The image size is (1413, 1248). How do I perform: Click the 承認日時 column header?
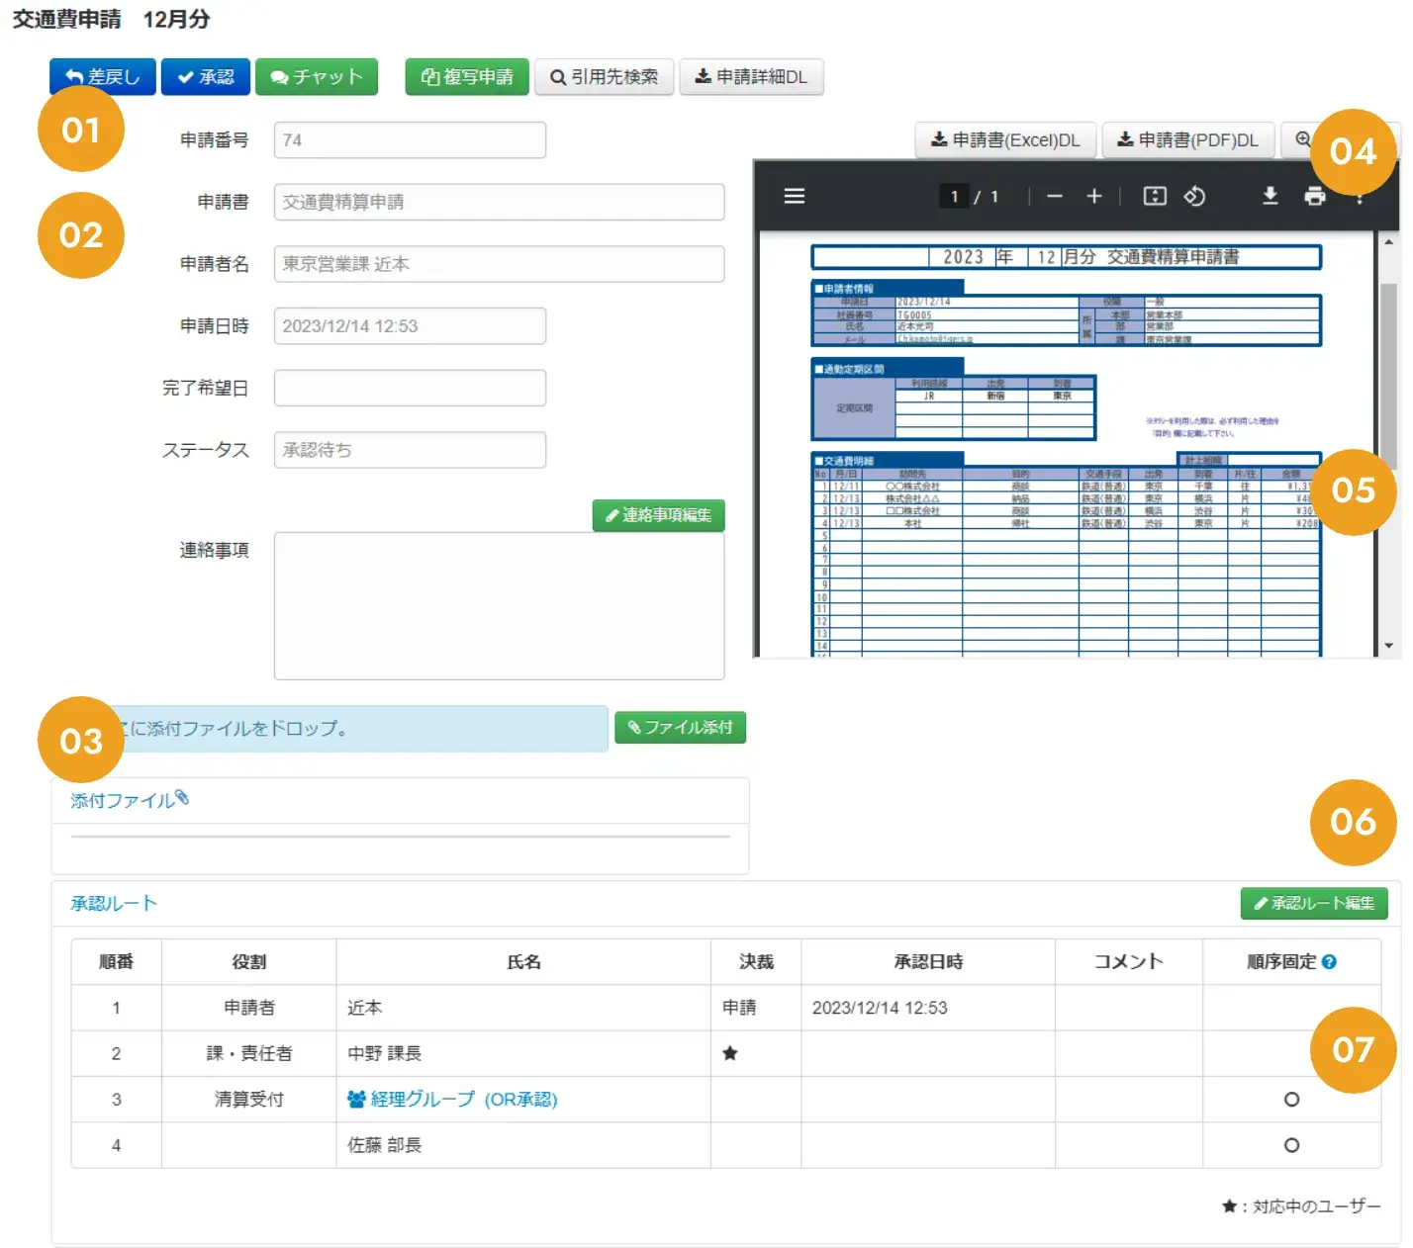928,961
